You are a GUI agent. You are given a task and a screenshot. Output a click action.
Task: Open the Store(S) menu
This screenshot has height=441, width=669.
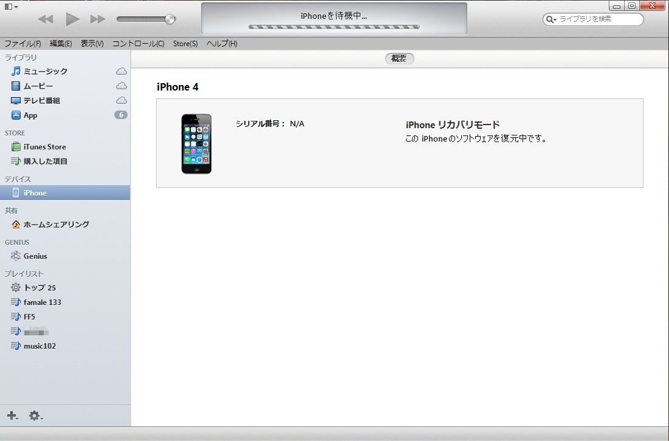[x=185, y=44]
